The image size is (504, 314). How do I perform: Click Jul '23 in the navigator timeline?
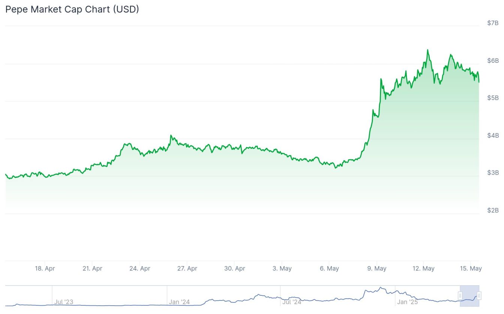click(x=64, y=302)
